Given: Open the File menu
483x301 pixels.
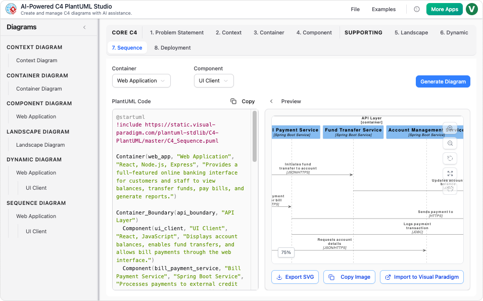Looking at the screenshot, I should pyautogui.click(x=355, y=9).
